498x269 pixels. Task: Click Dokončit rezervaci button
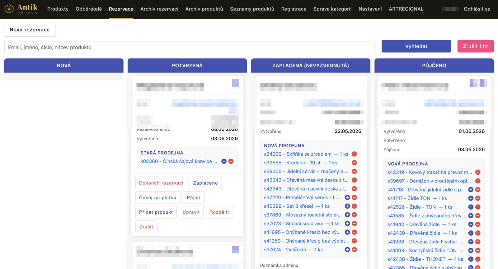tap(161, 183)
